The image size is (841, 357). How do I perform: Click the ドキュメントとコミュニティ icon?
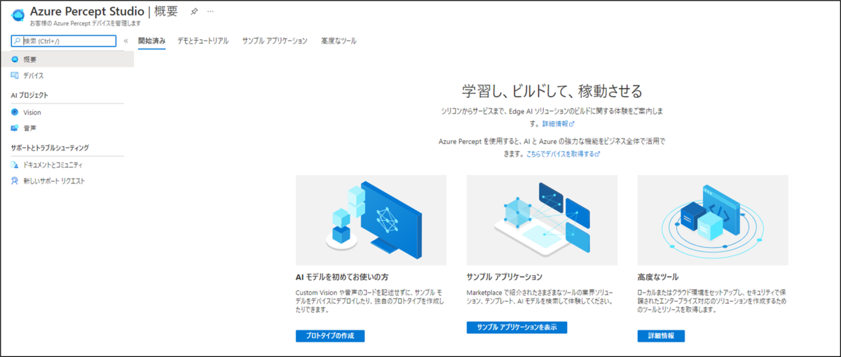(15, 165)
